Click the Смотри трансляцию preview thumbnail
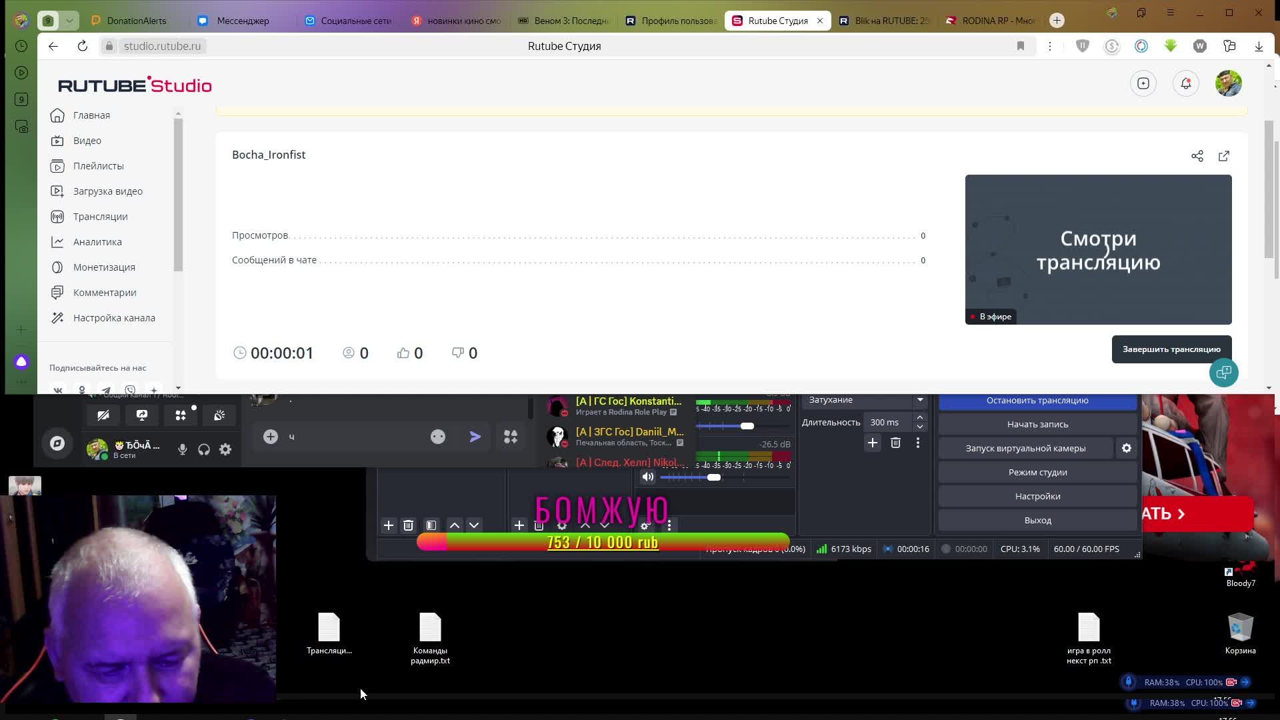1280x720 pixels. pyautogui.click(x=1098, y=249)
